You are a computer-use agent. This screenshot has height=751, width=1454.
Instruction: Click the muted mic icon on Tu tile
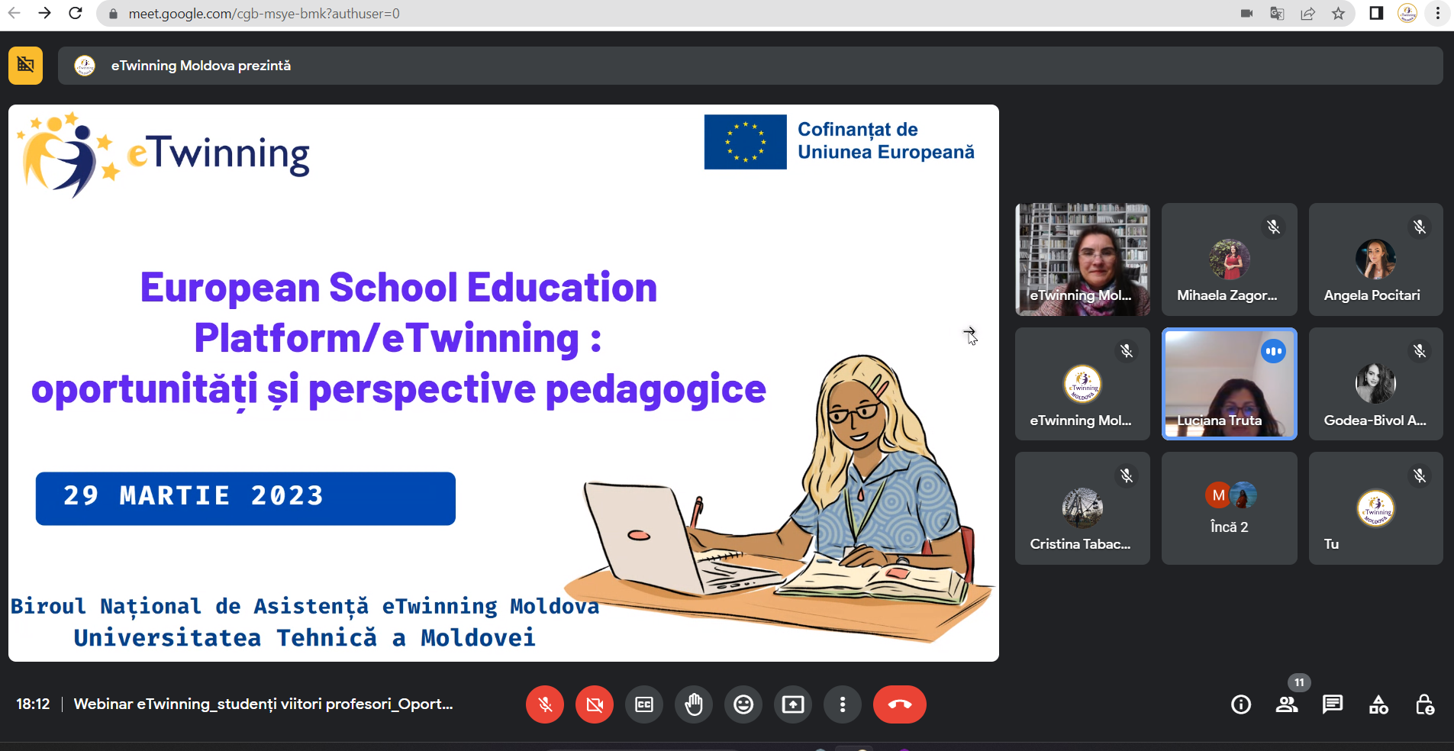click(1420, 476)
